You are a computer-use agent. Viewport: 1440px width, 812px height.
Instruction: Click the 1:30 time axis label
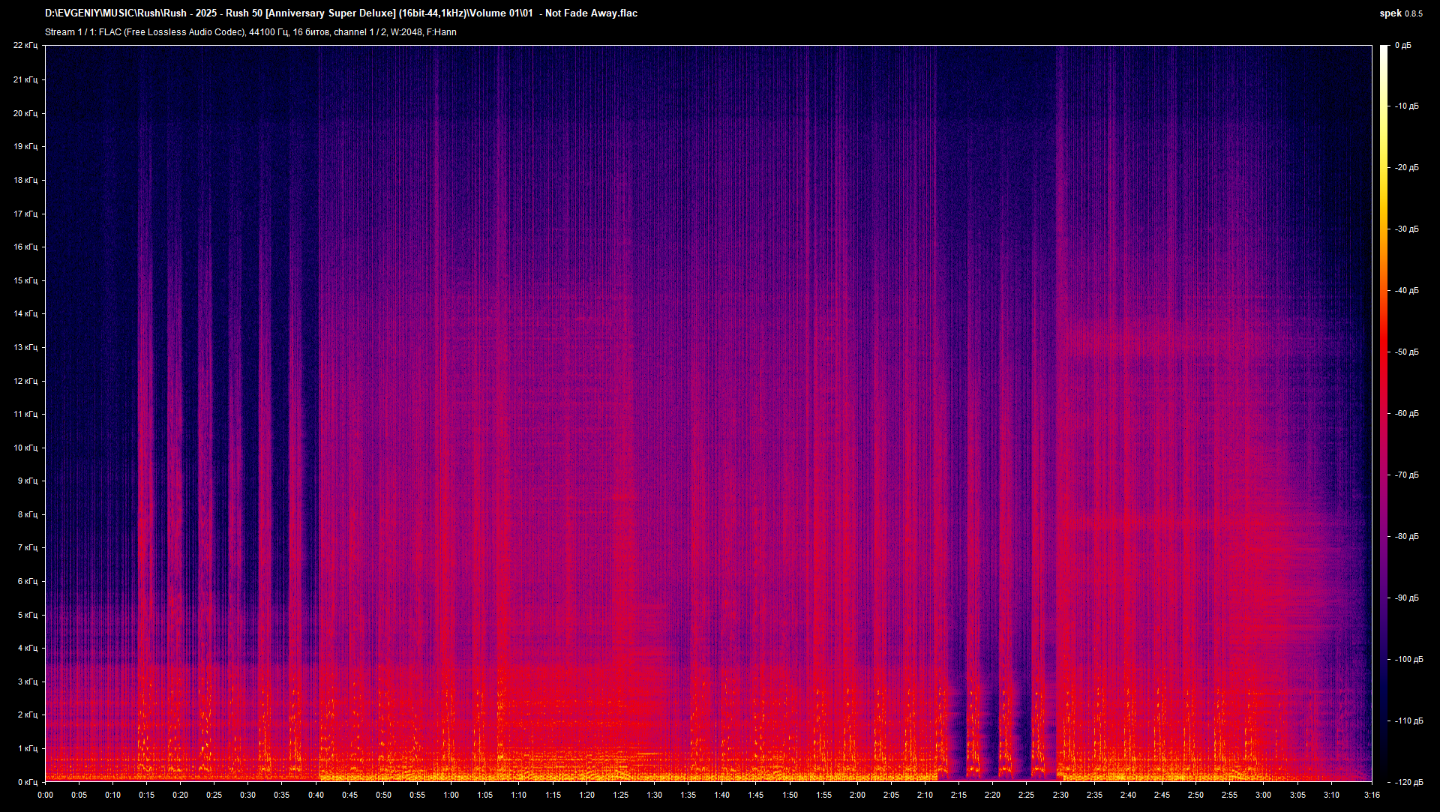point(654,795)
